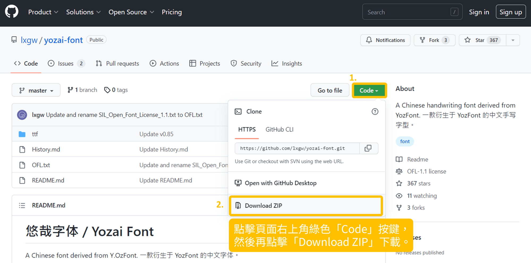Click the lxgw commit author avatar
This screenshot has width=531, height=263.
[x=22, y=115]
